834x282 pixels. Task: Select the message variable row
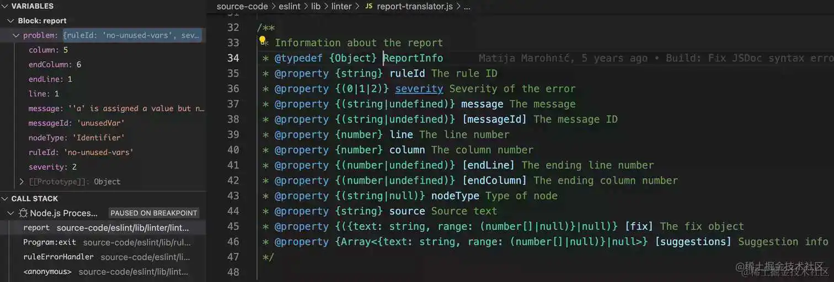pyautogui.click(x=103, y=109)
